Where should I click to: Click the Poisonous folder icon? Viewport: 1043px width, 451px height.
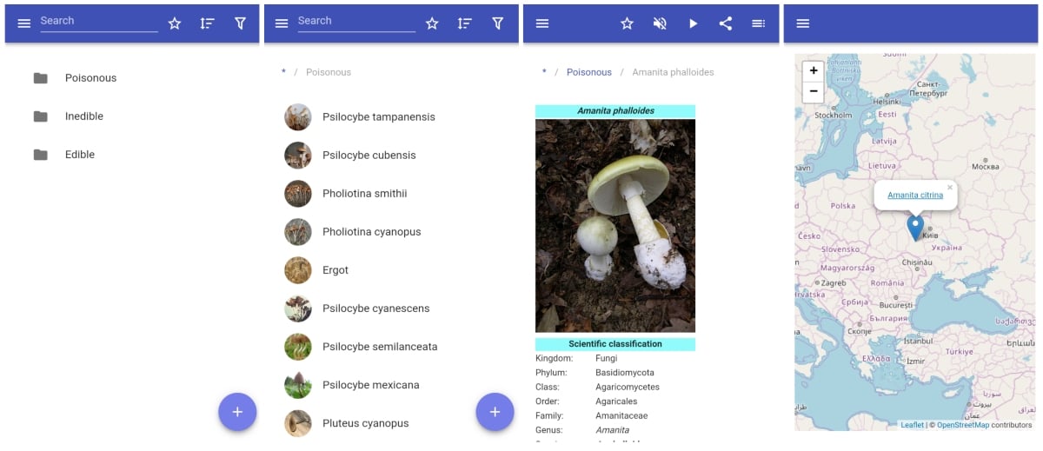[x=41, y=78]
